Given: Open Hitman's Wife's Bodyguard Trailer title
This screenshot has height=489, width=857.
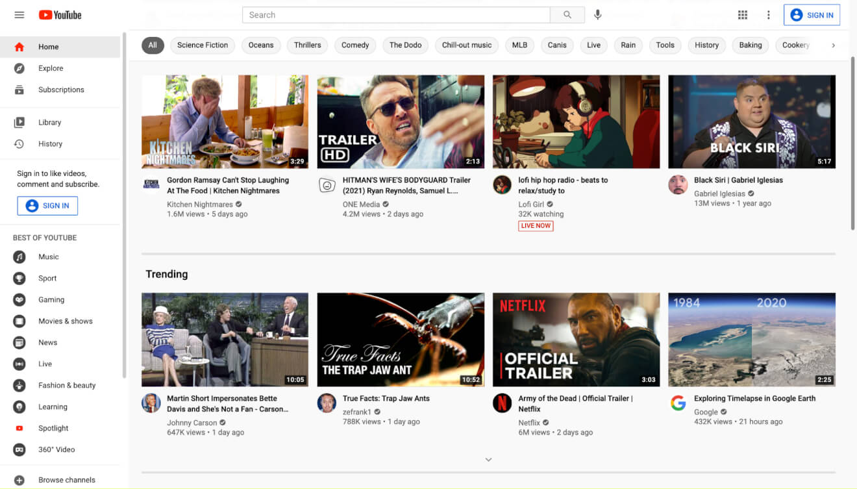Looking at the screenshot, I should coord(406,185).
